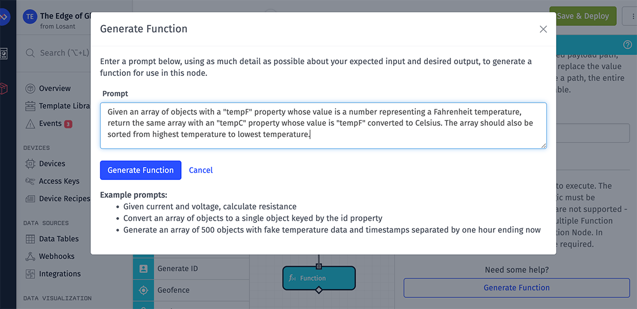
Task: Select the Generate ID node in palette
Action: [x=177, y=269]
